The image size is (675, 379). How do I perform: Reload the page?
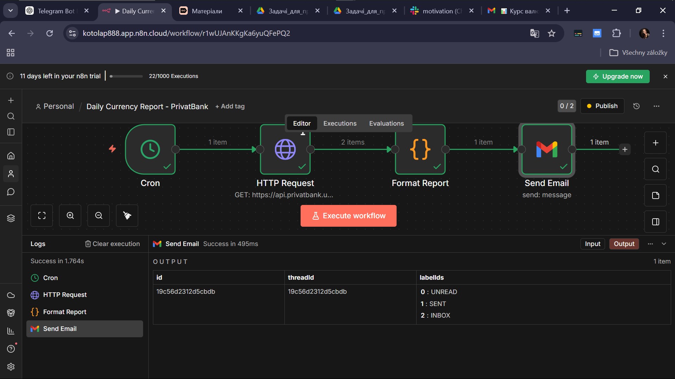click(50, 33)
